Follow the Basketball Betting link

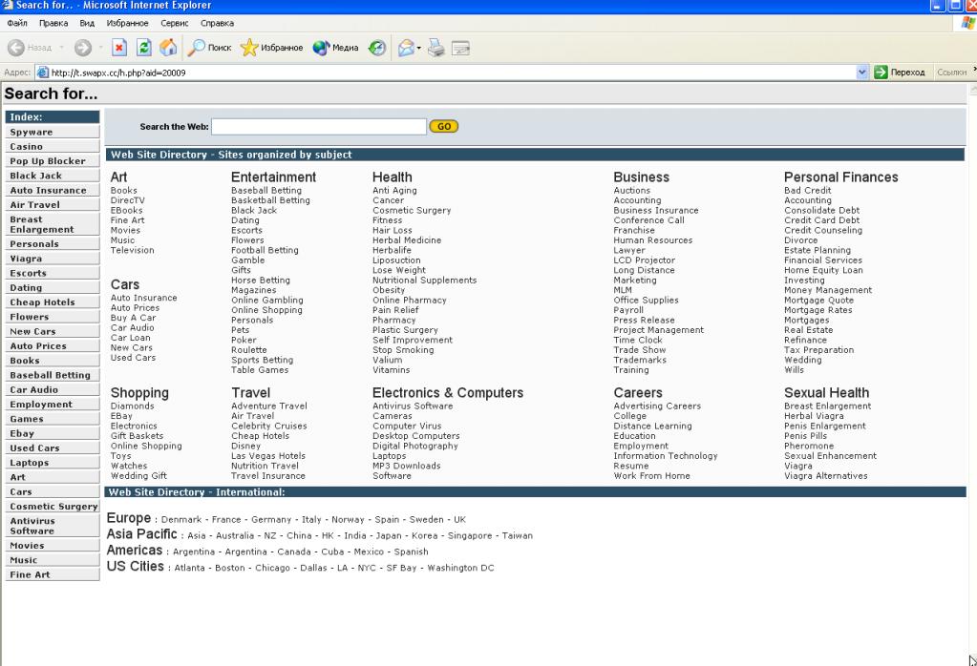click(270, 200)
